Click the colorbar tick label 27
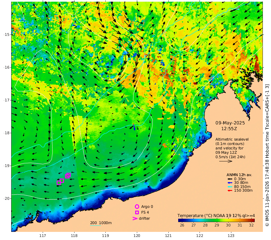 (193, 225)
